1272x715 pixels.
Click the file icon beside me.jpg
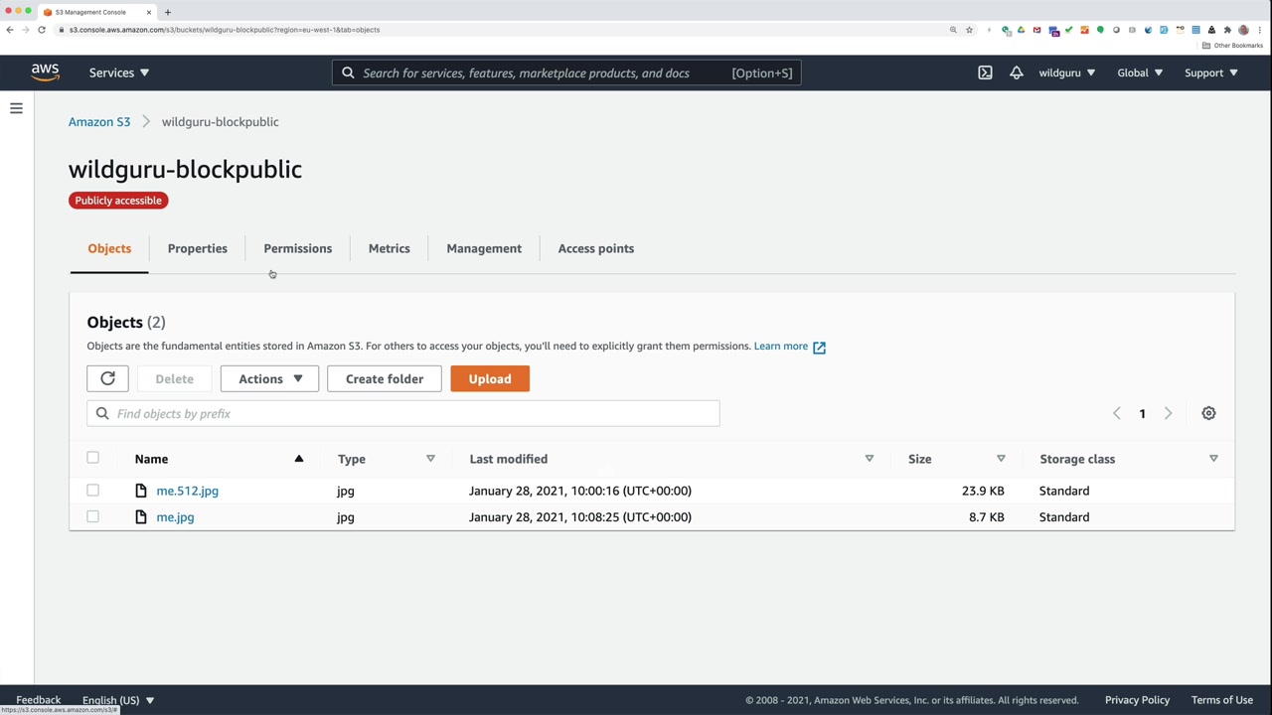141,517
